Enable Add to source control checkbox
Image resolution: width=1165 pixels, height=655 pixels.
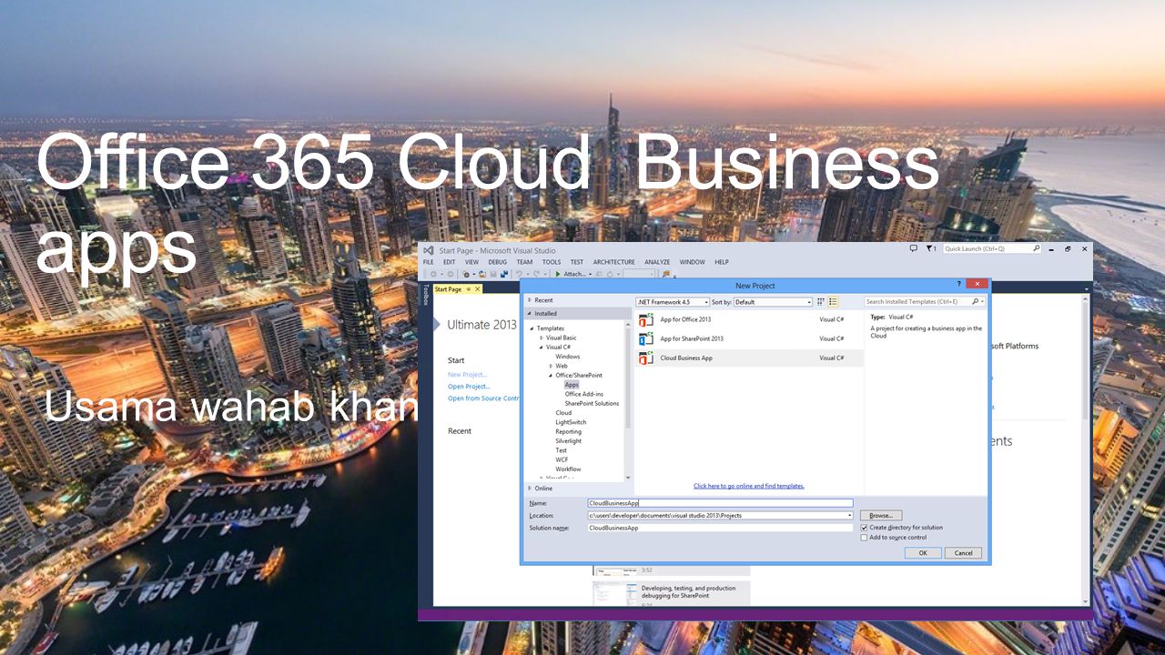(x=864, y=538)
